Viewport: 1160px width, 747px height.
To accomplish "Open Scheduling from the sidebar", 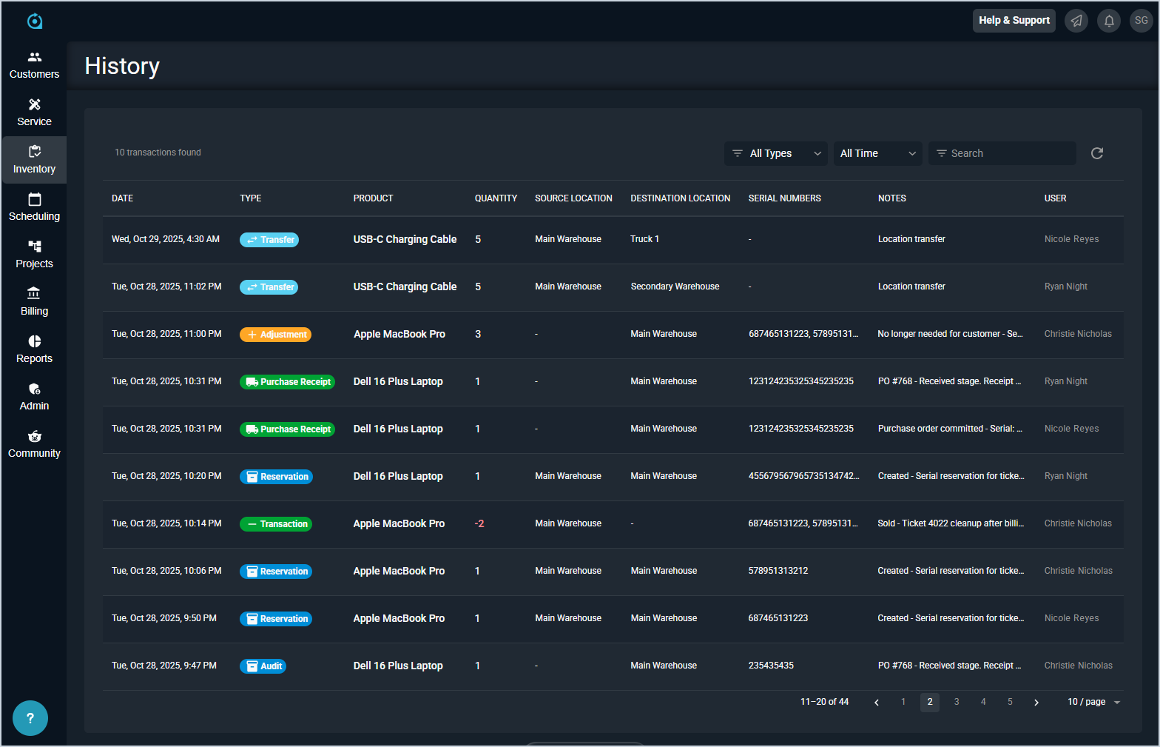I will 34,207.
